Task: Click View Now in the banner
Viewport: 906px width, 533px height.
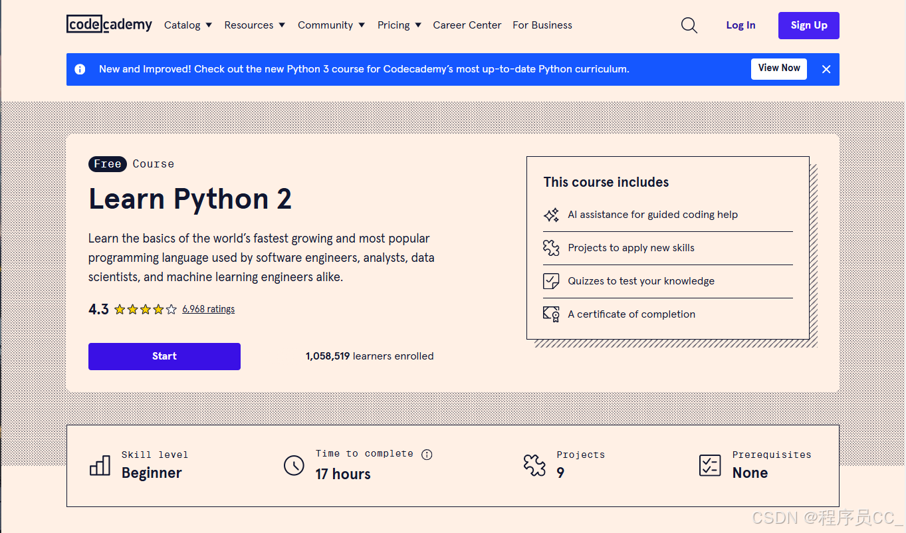Action: coord(779,68)
